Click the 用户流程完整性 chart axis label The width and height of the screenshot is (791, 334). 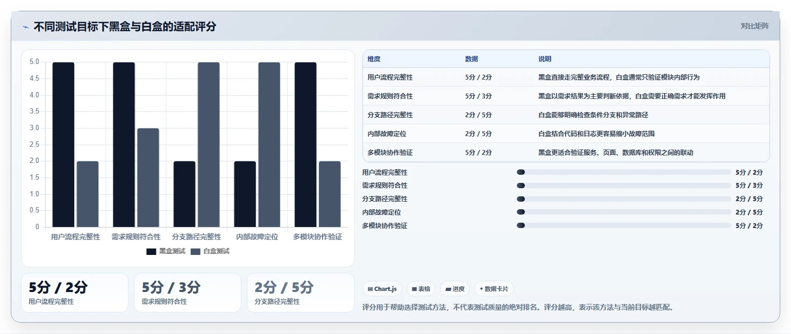(x=75, y=237)
